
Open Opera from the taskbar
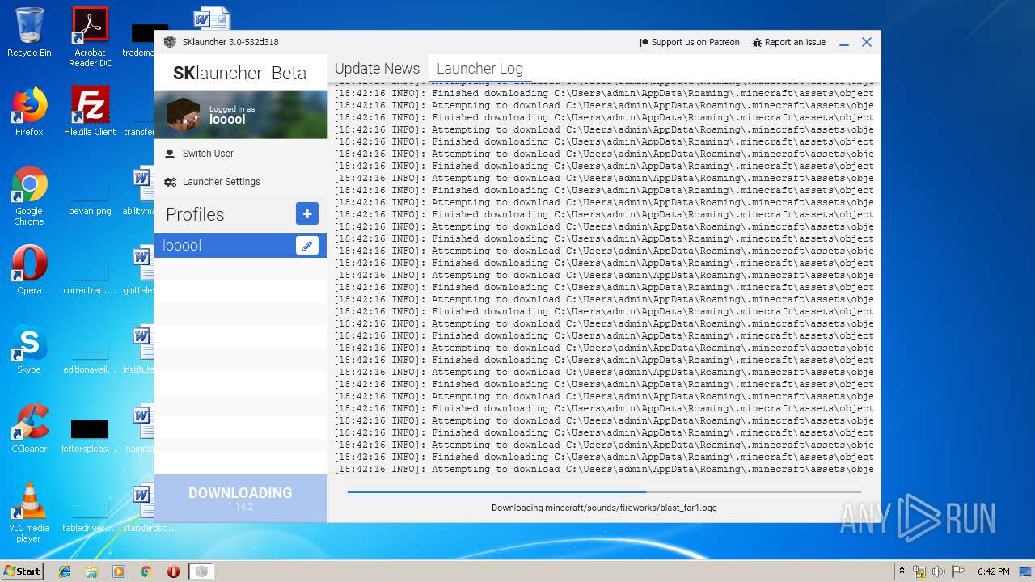click(173, 571)
